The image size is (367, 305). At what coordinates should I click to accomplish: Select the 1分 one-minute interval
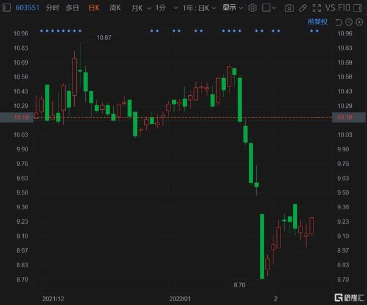point(161,8)
